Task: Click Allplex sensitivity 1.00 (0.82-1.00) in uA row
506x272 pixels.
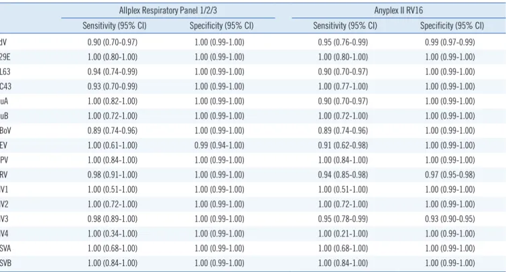Action: pyautogui.click(x=113, y=101)
